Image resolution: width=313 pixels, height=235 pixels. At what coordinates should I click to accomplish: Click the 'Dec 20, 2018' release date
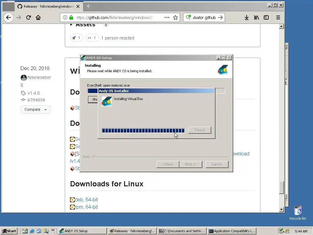(x=35, y=68)
